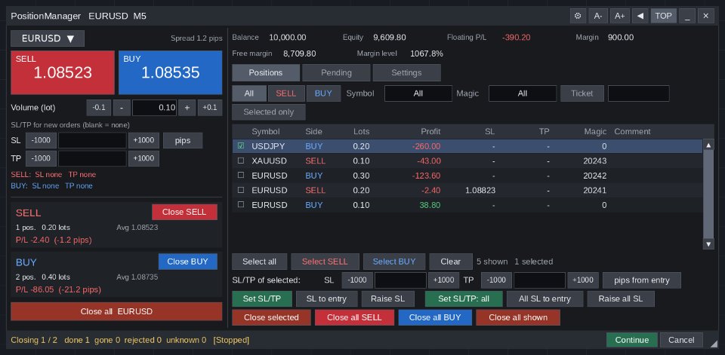Toggle the pips from entry mode button

tap(642, 280)
